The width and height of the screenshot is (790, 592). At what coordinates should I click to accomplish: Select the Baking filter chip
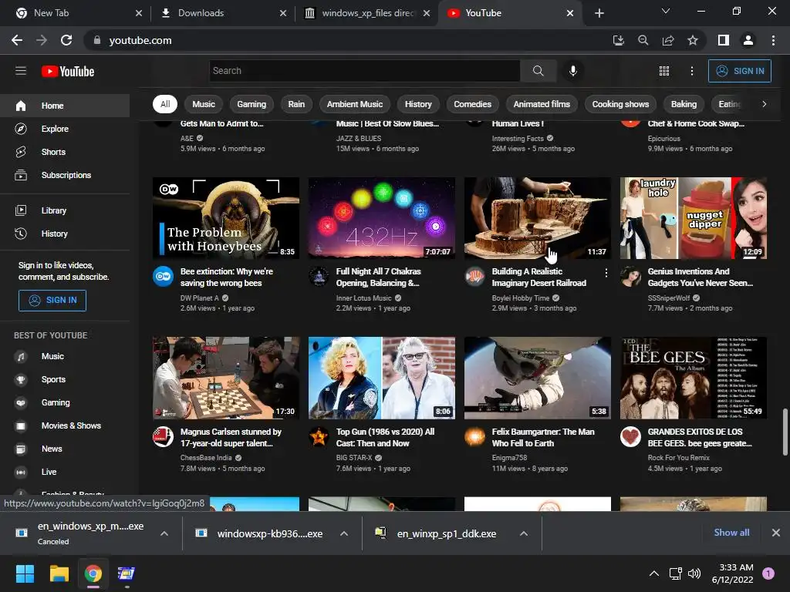coord(684,104)
